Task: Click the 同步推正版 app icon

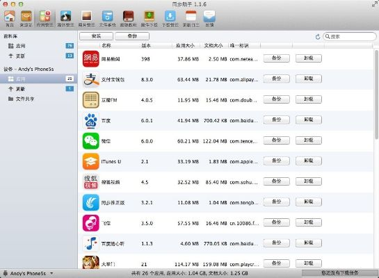Action: tap(90, 202)
